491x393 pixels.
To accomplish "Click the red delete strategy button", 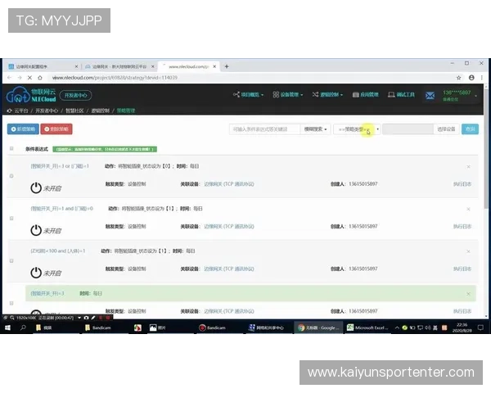I will click(56, 129).
